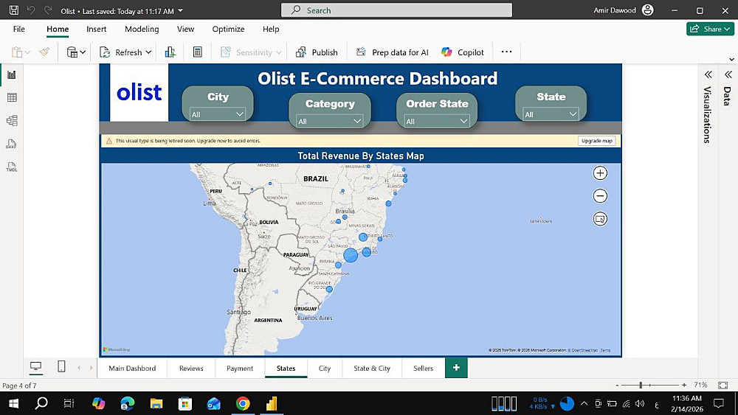Viewport: 738px width, 415px height.
Task: Click the Upgrade map button
Action: point(597,141)
